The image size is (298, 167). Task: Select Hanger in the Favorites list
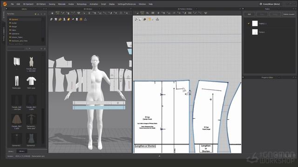[x=14, y=27]
